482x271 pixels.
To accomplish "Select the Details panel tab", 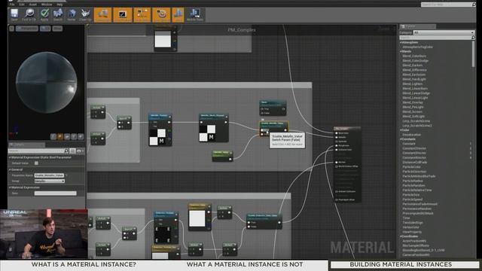I will coord(26,145).
